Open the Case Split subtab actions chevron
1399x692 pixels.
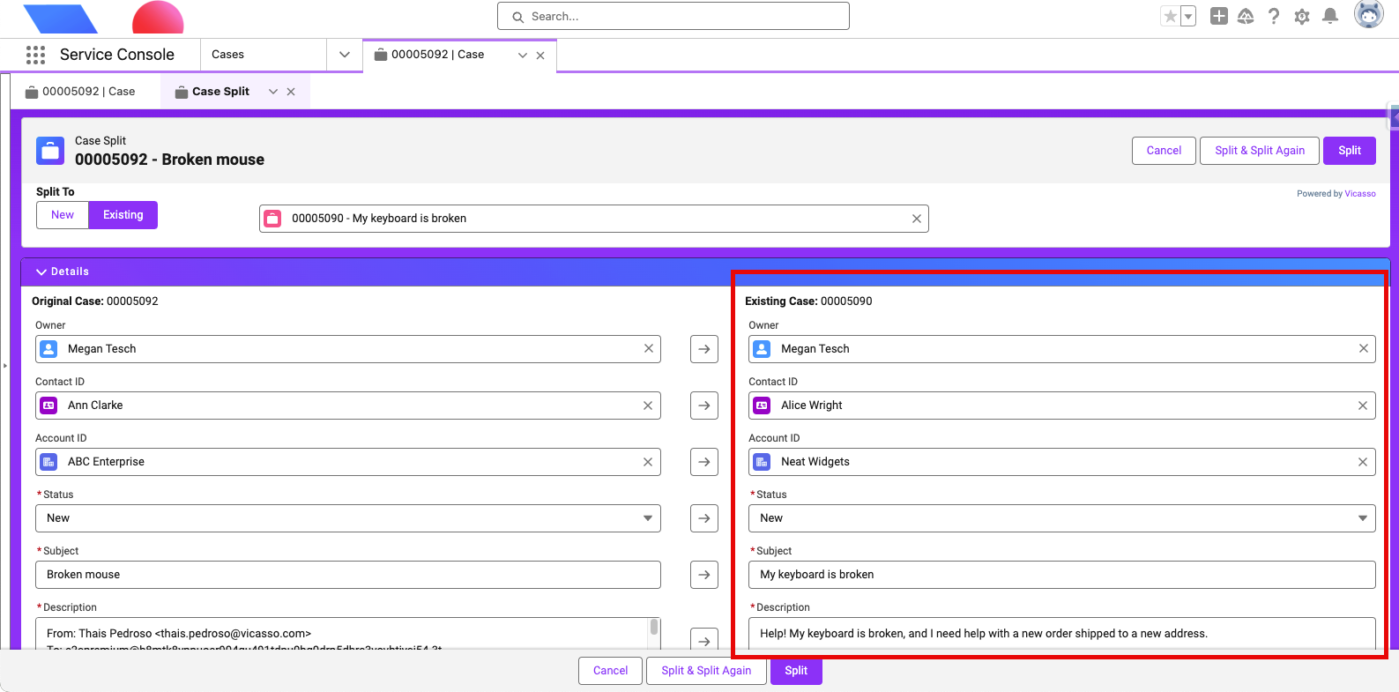click(x=273, y=92)
